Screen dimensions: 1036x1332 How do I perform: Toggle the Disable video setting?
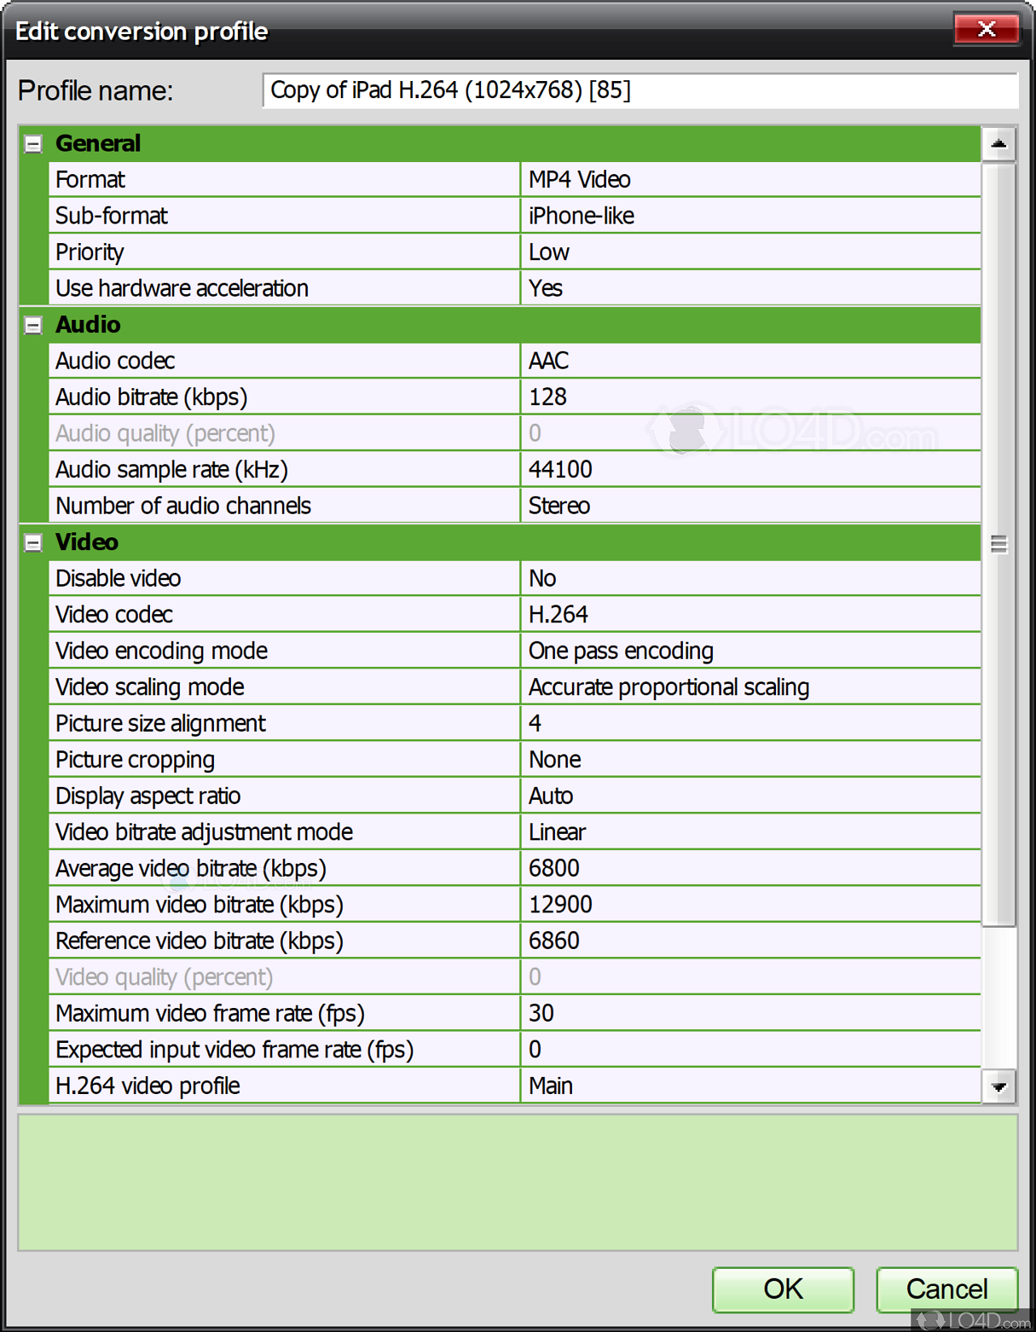point(750,577)
